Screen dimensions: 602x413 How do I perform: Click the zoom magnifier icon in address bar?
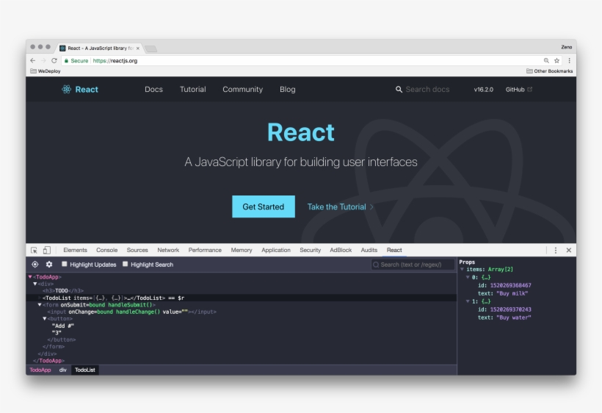point(546,60)
